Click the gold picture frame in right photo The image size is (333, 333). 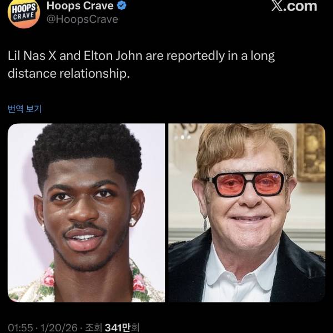pos(311,153)
